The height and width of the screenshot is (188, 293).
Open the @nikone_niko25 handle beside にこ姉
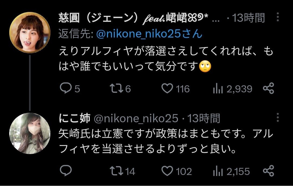(136, 118)
